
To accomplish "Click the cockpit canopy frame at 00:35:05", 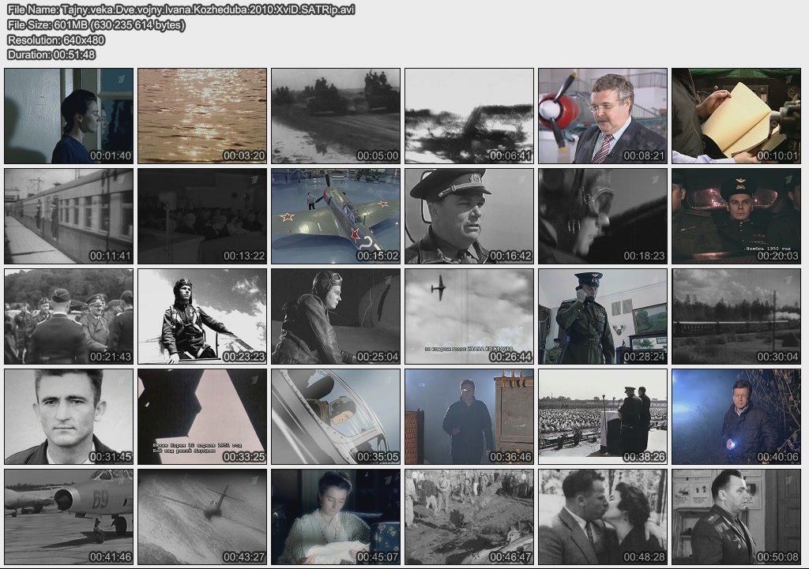I will [x=336, y=417].
